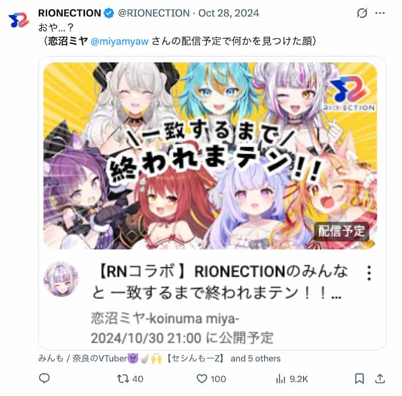Screen dimensions: 402x396
Task: Click the blue verified badge
Action: (x=109, y=13)
